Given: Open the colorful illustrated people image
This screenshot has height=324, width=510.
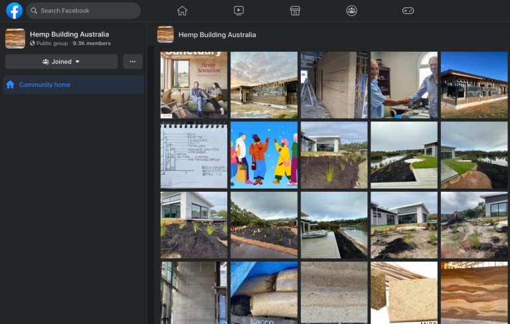Looking at the screenshot, I should [x=264, y=155].
